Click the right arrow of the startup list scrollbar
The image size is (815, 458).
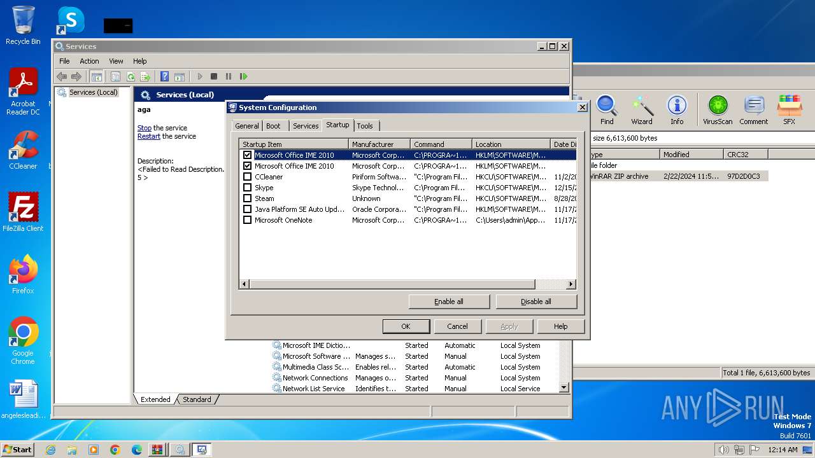pyautogui.click(x=571, y=284)
